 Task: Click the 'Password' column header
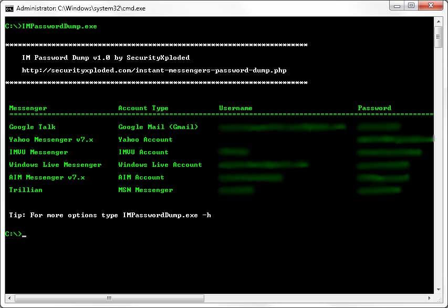tap(374, 108)
